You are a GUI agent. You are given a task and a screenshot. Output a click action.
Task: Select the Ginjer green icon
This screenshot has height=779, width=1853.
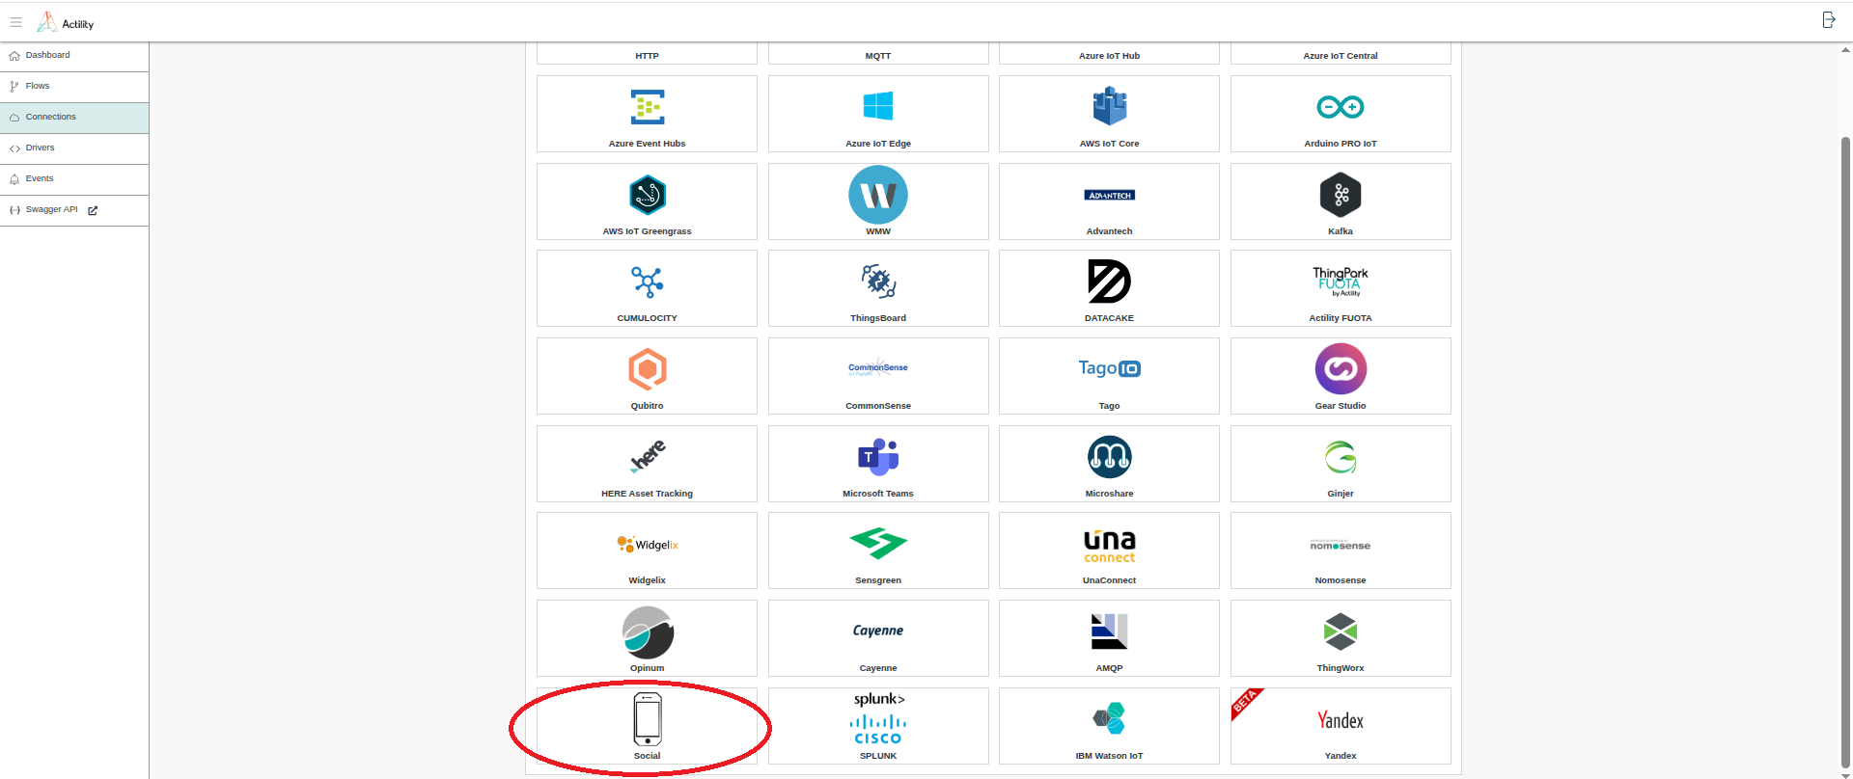pos(1341,457)
